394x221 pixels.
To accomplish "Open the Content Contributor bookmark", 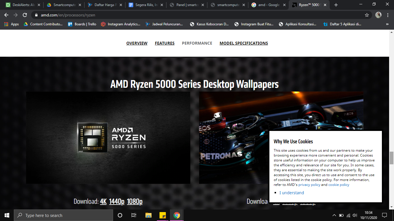I will click(43, 24).
